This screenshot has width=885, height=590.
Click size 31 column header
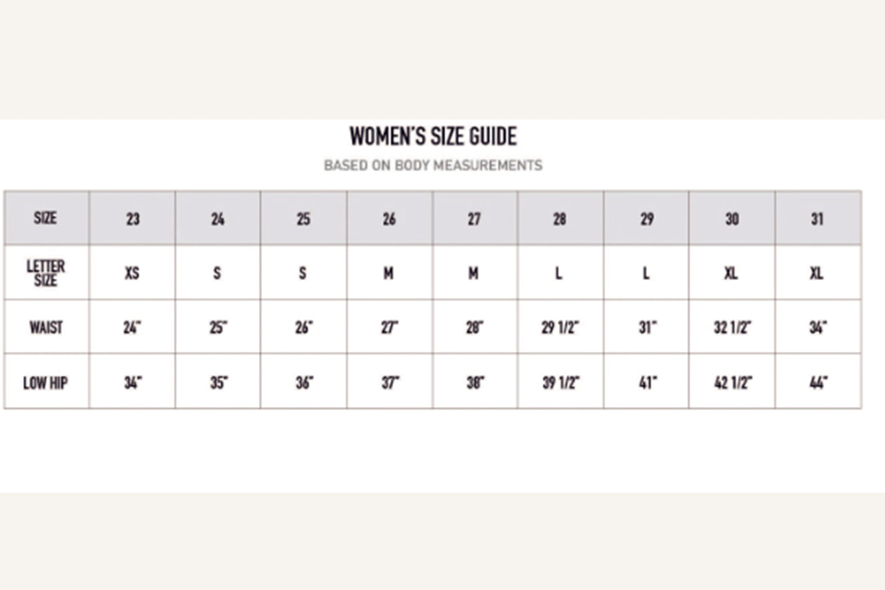pyautogui.click(x=817, y=219)
